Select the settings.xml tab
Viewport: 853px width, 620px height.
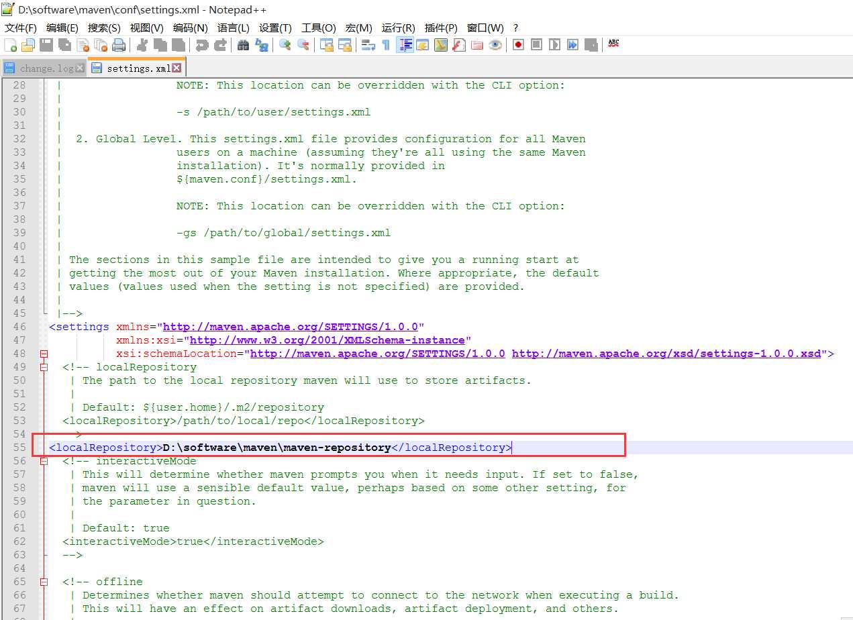click(x=136, y=68)
